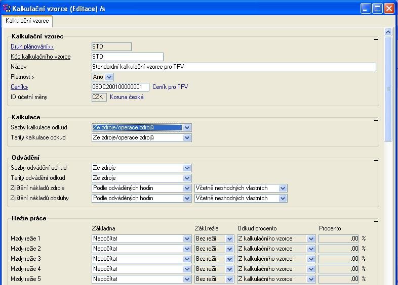Screen dimensions: 398x285
Task: Click the Kód kalkulačního vzorce input field
Action: pyautogui.click(x=128, y=57)
